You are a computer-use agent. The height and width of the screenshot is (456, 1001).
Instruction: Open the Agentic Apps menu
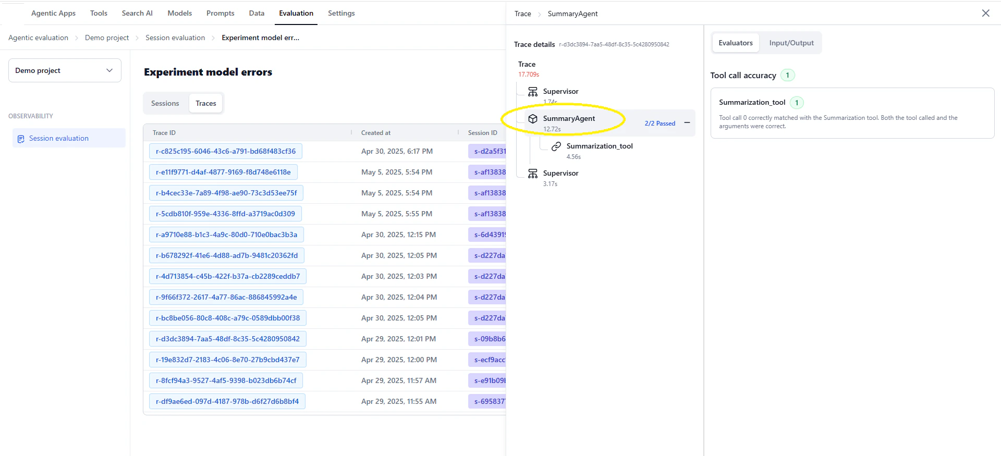(x=53, y=13)
